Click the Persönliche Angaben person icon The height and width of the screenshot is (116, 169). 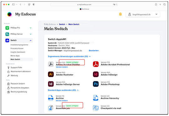point(8,88)
